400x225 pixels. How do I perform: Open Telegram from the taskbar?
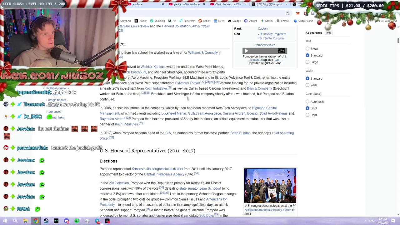[x=97, y=221]
